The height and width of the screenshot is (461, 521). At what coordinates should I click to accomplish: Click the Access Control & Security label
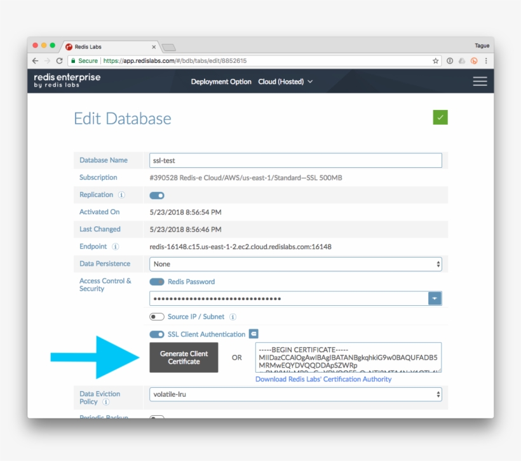(x=105, y=285)
